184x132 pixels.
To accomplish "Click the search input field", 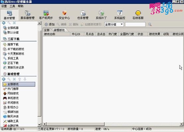I will point(135,24).
